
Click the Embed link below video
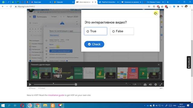coord(42,88)
